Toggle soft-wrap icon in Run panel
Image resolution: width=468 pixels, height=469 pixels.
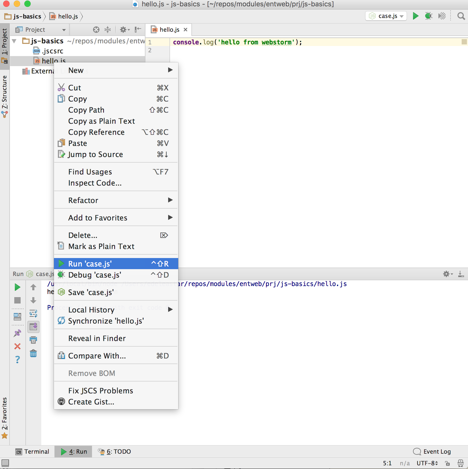point(33,314)
